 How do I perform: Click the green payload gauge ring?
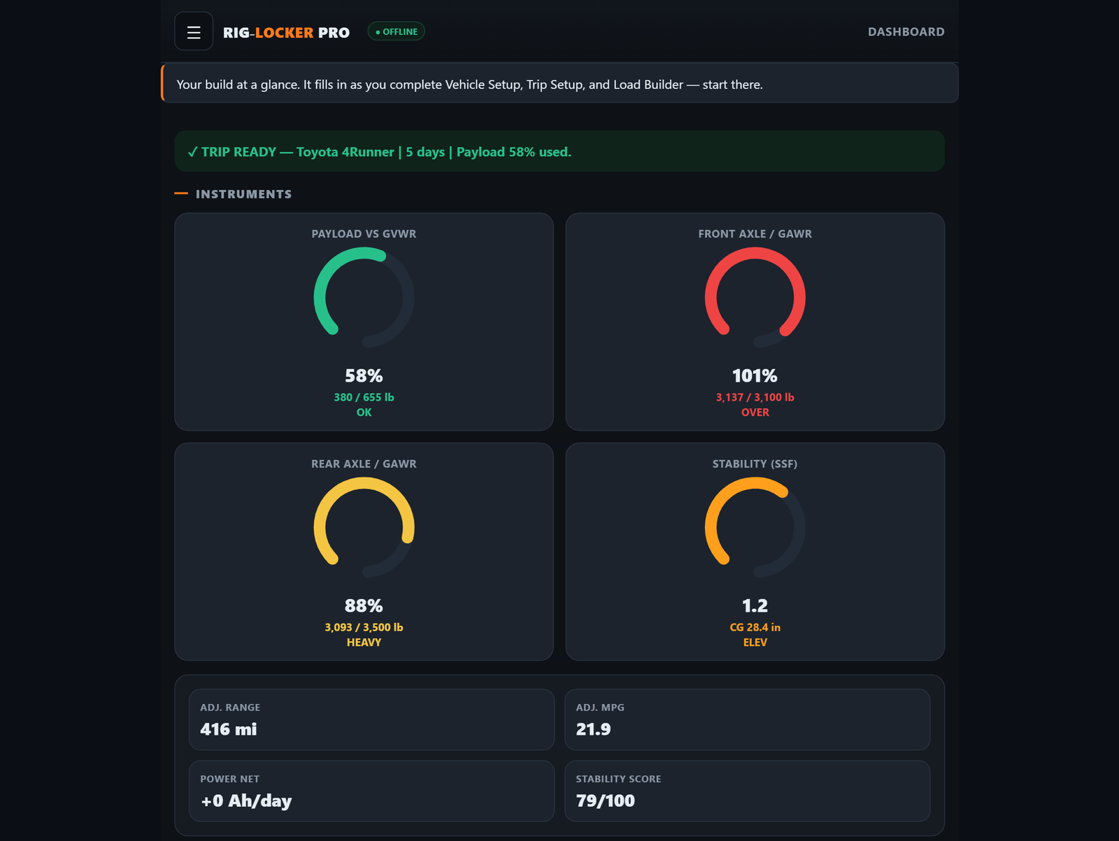point(364,297)
